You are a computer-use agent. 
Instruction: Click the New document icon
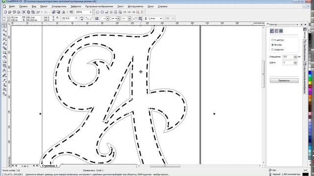(x=5, y=12)
